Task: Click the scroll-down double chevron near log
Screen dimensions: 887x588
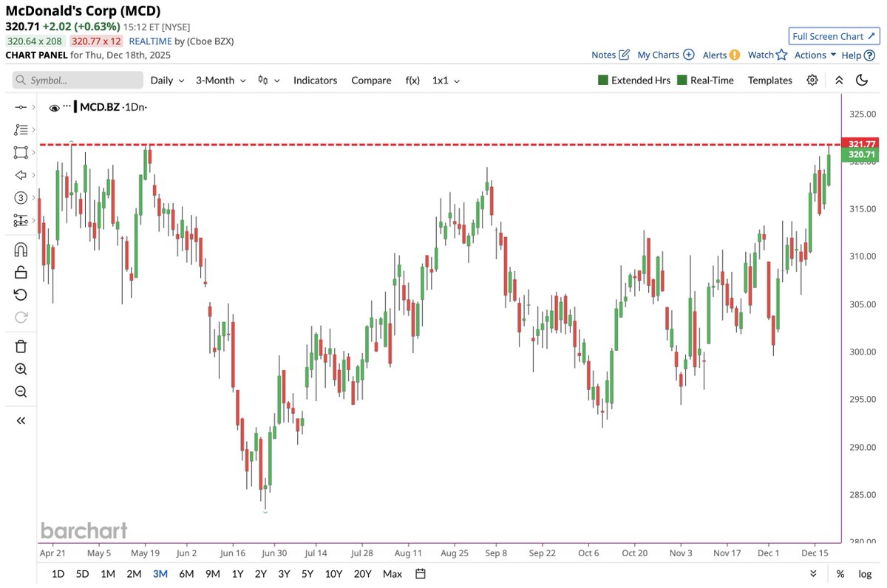Action: coord(814,573)
